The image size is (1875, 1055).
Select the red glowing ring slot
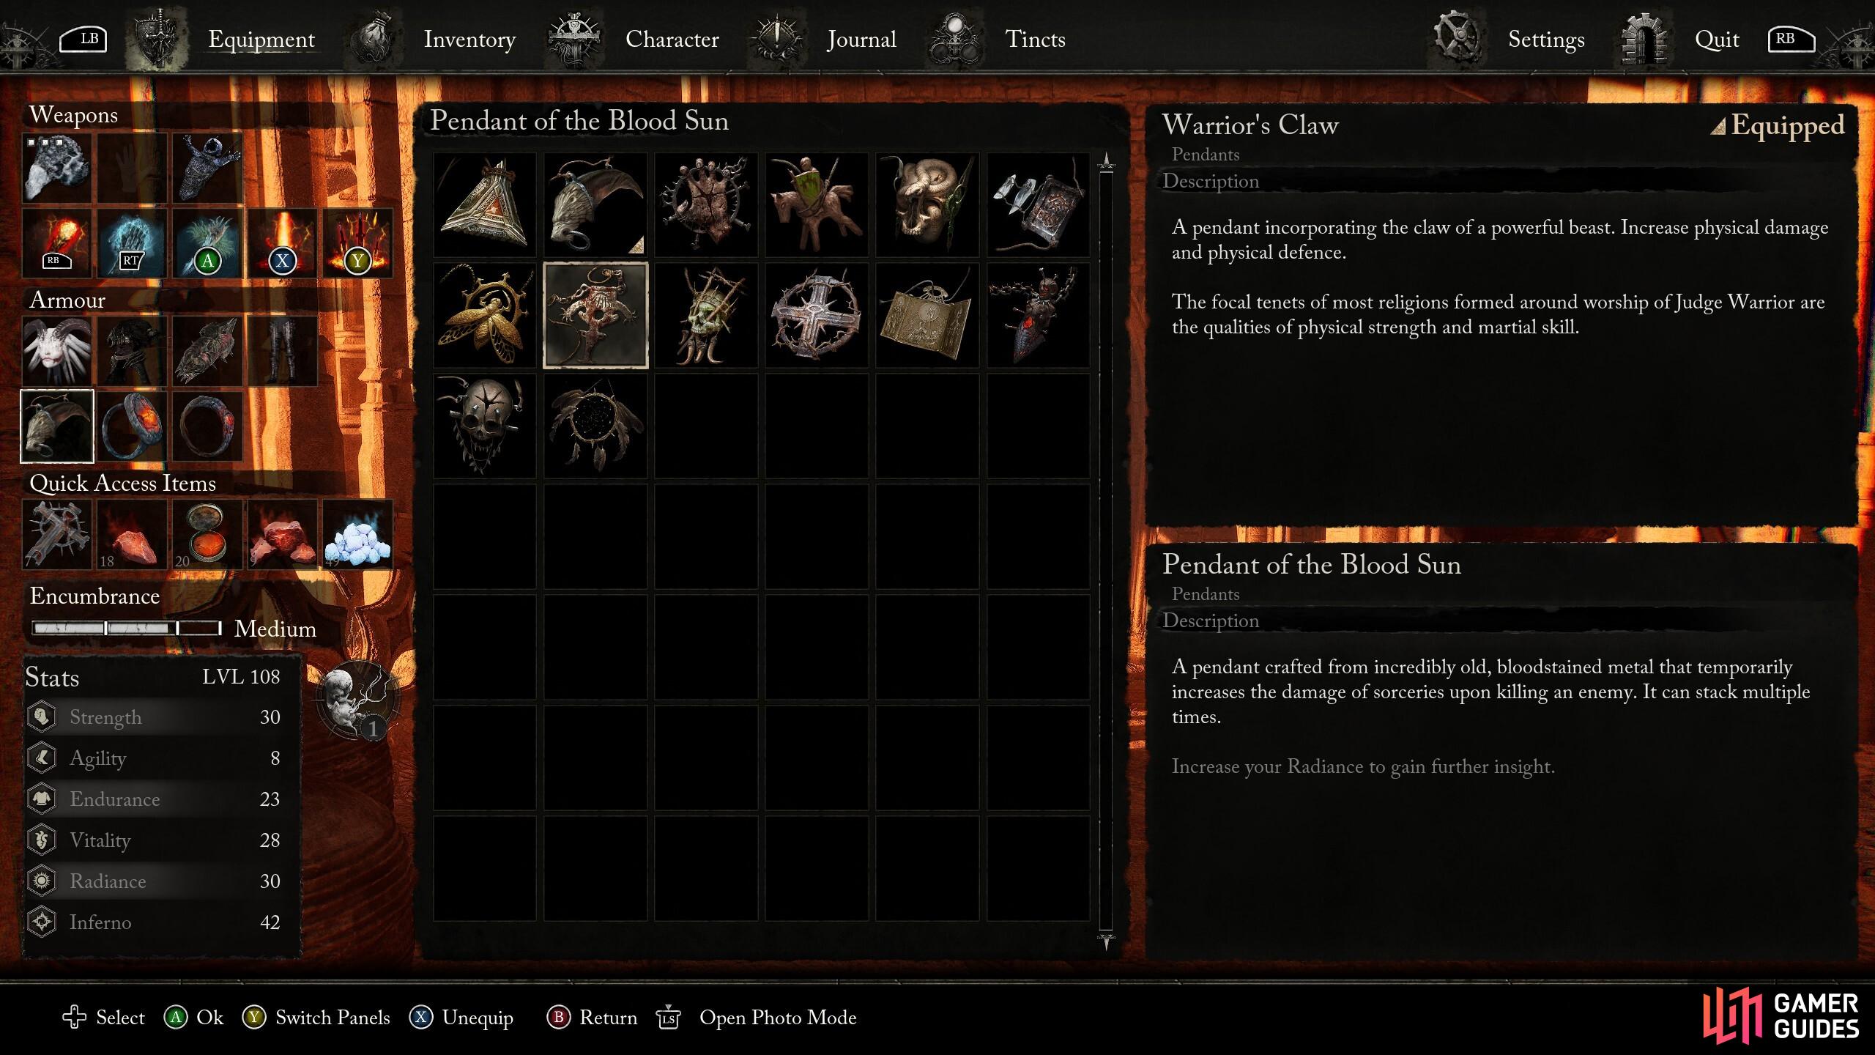tap(132, 426)
